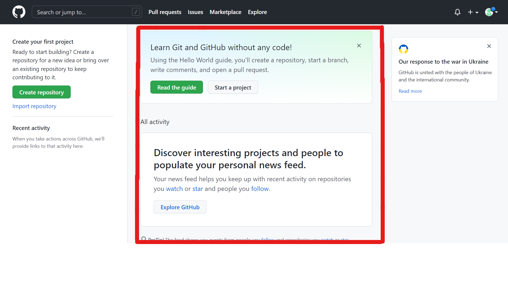Close the Ukraine response notice
The width and height of the screenshot is (508, 302).
489,46
